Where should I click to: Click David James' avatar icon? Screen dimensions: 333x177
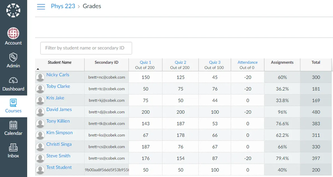[x=40, y=112]
